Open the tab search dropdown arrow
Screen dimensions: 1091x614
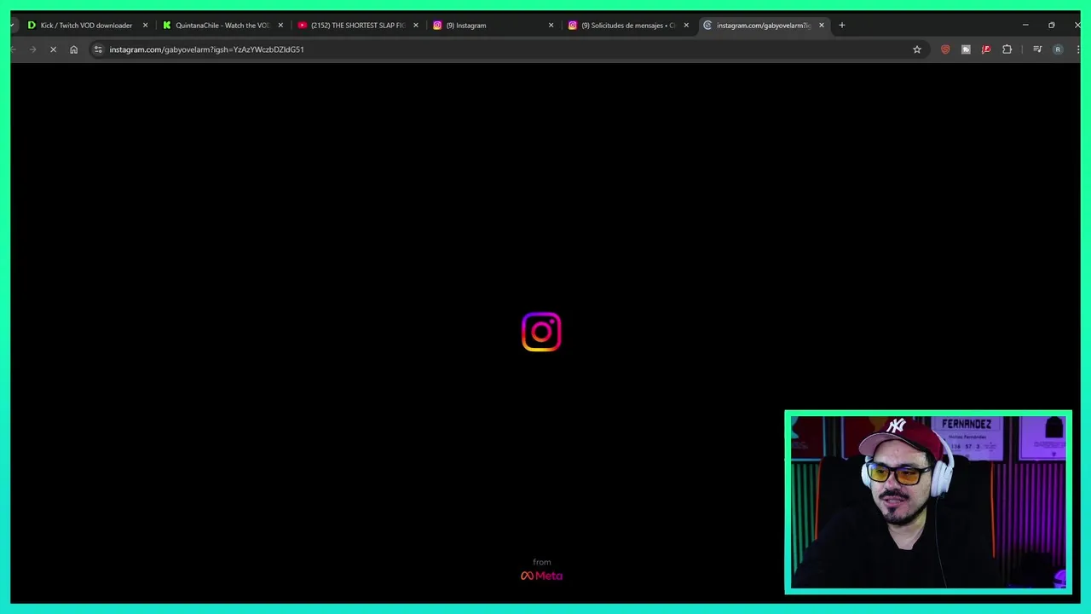[13, 26]
